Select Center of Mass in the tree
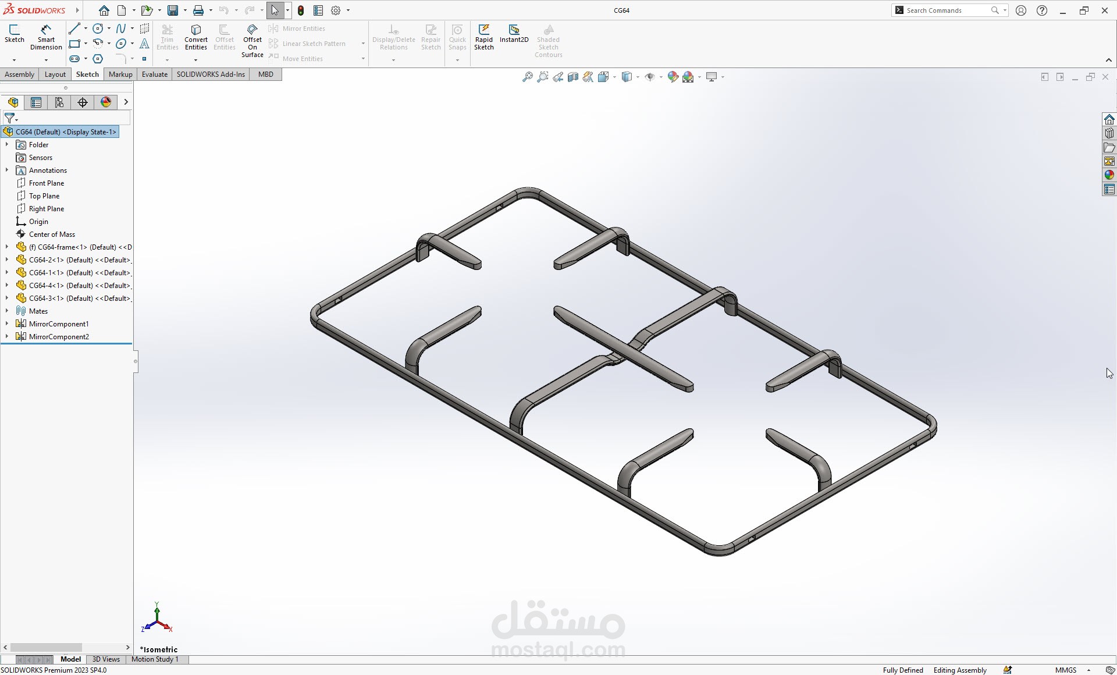 point(52,235)
